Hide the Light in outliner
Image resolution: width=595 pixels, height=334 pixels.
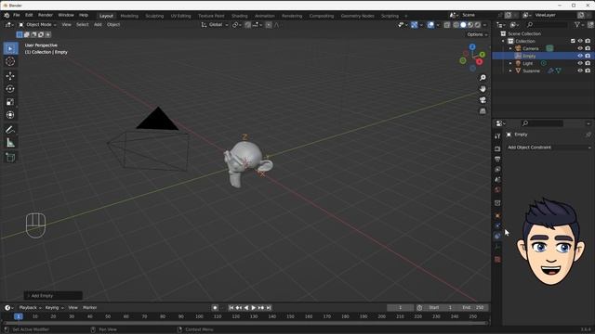(x=580, y=63)
